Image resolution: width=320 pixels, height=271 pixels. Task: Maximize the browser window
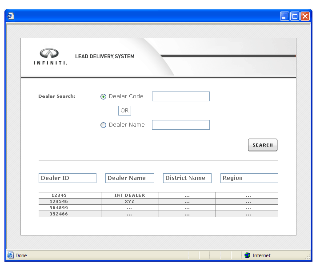click(x=295, y=16)
